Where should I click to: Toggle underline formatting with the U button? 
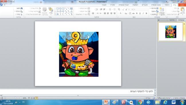tap(140, 13)
